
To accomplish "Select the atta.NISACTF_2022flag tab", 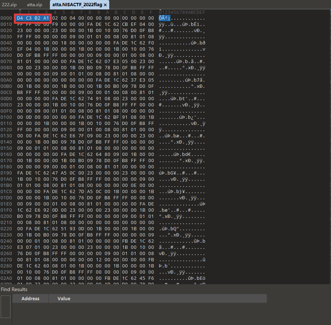I will [x=75, y=5].
